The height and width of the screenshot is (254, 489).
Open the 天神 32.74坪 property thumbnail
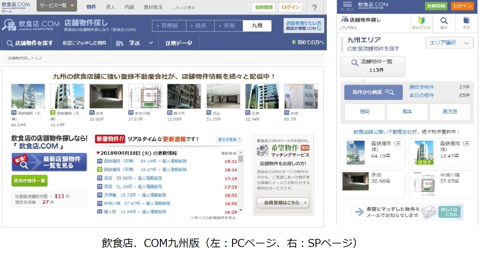pos(262,96)
